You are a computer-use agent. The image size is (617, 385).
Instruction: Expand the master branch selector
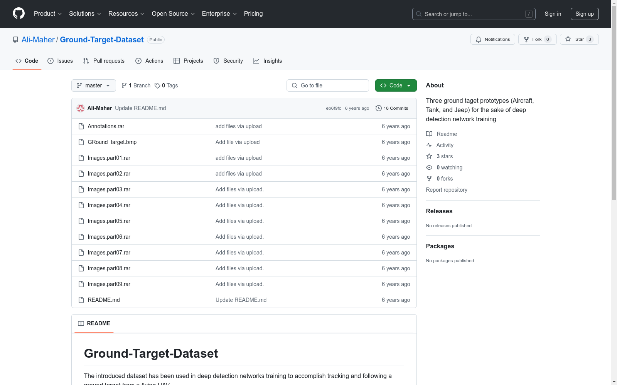click(94, 85)
